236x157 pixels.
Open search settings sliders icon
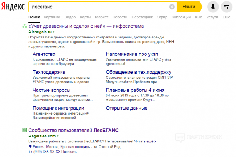click(x=227, y=7)
